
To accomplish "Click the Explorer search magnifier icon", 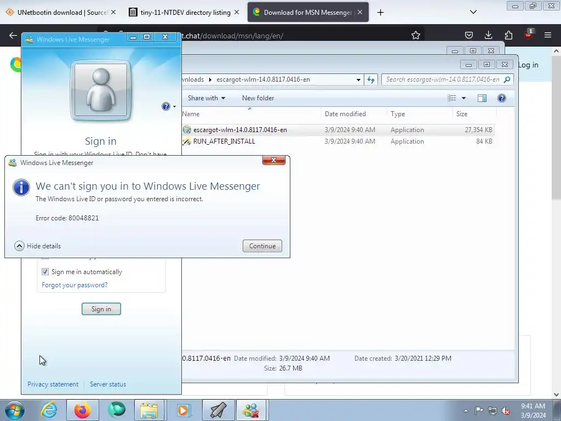I will point(507,79).
